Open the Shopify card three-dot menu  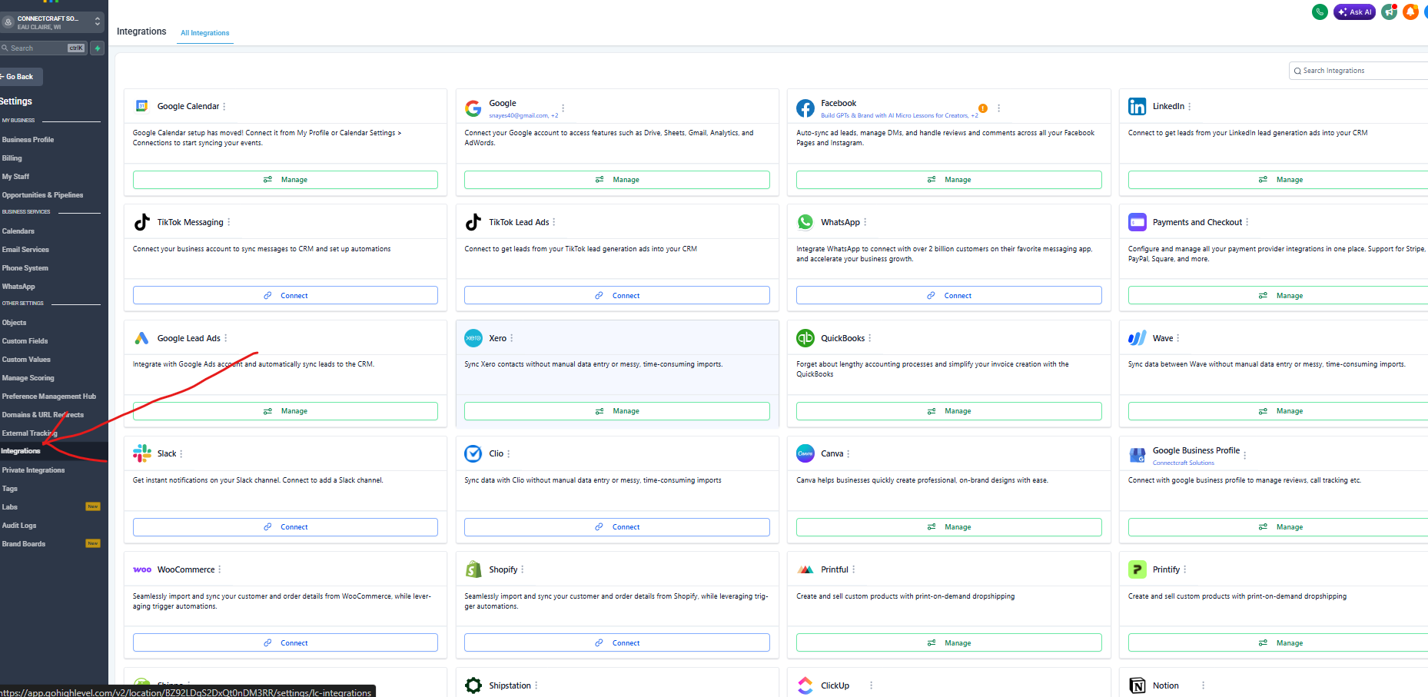click(x=523, y=569)
